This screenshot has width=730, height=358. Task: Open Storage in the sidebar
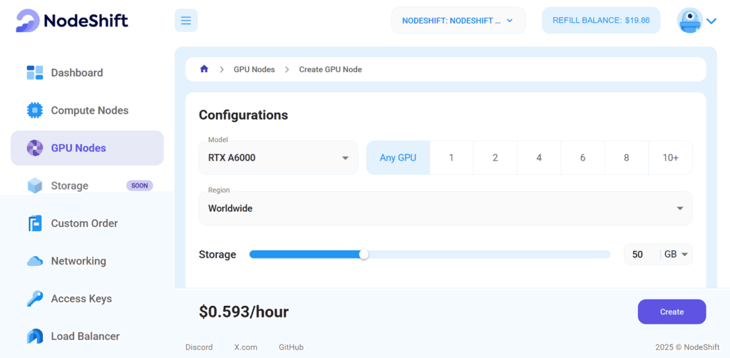(87, 185)
